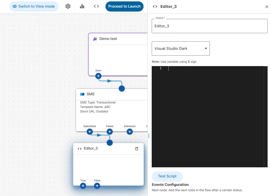
Task: Select the Demo test node title
Action: coord(108,39)
